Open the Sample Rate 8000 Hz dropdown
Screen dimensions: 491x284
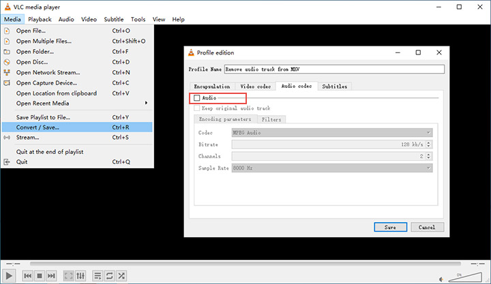(332, 168)
